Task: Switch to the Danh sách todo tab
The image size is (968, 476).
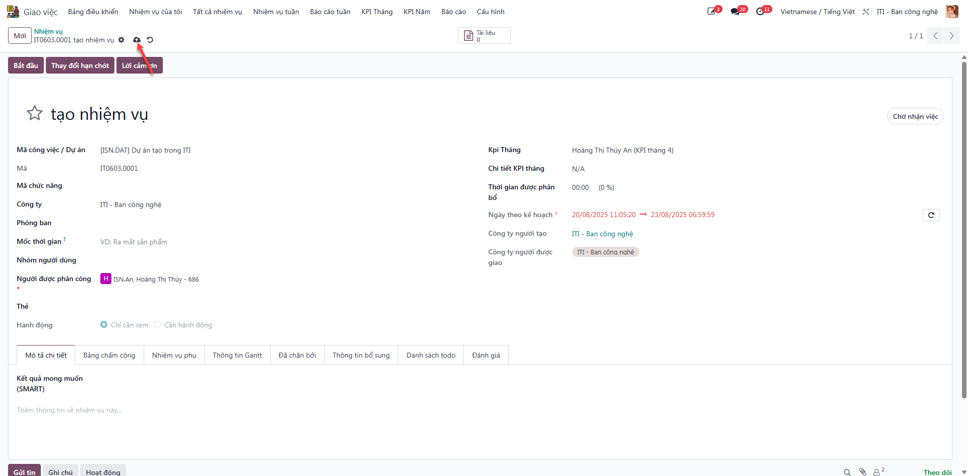Action: [431, 355]
